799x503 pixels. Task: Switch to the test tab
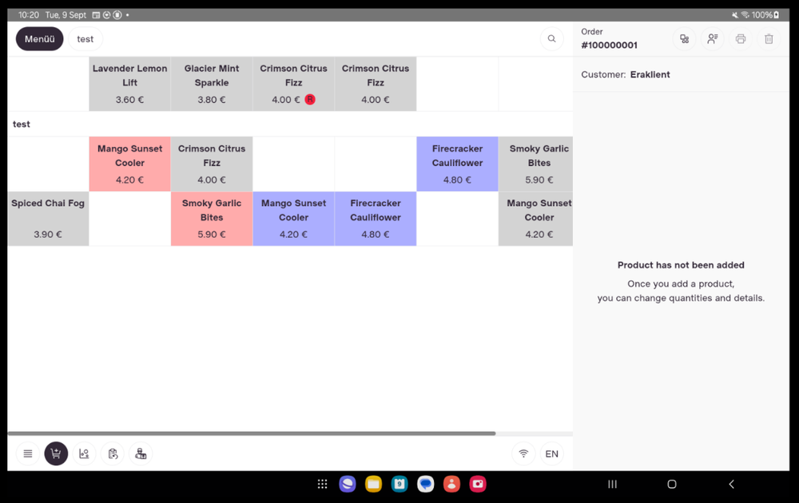pos(85,38)
